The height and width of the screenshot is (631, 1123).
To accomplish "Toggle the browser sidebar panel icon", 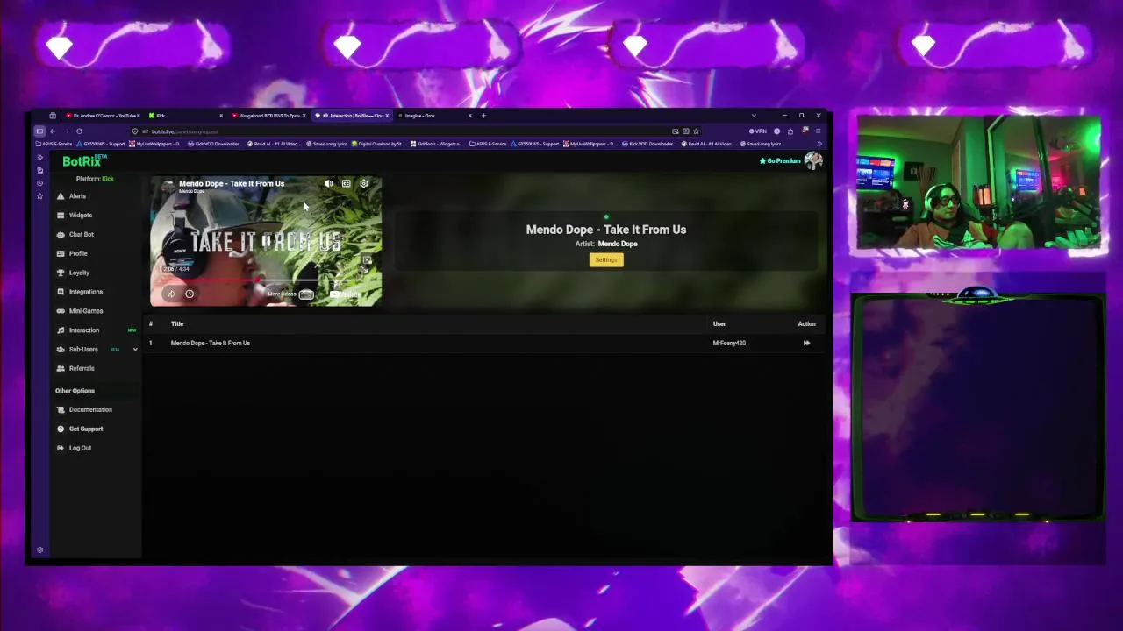I will 39,131.
